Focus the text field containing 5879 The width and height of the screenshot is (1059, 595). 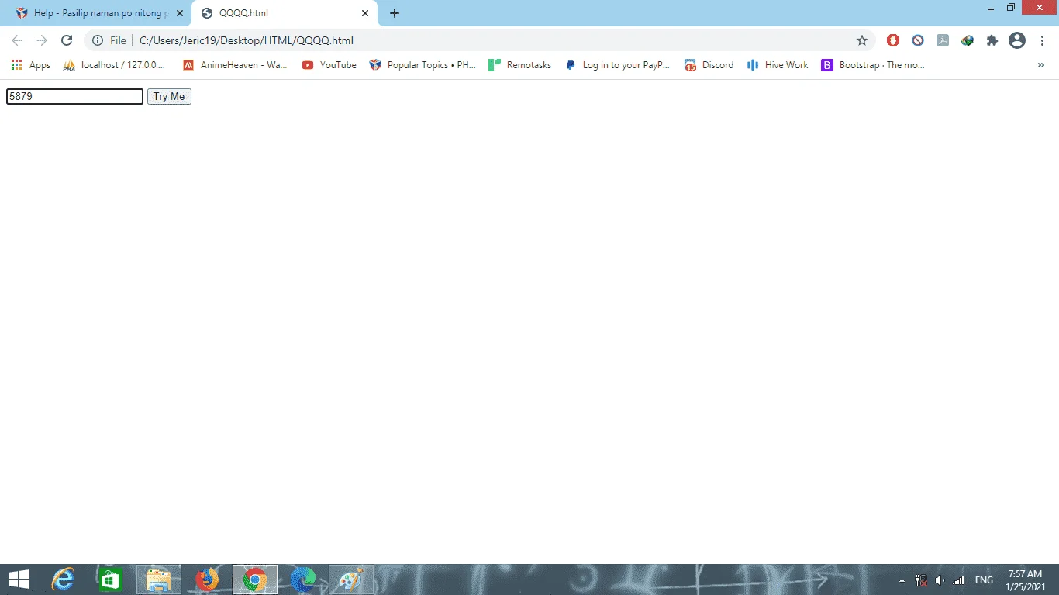click(74, 96)
